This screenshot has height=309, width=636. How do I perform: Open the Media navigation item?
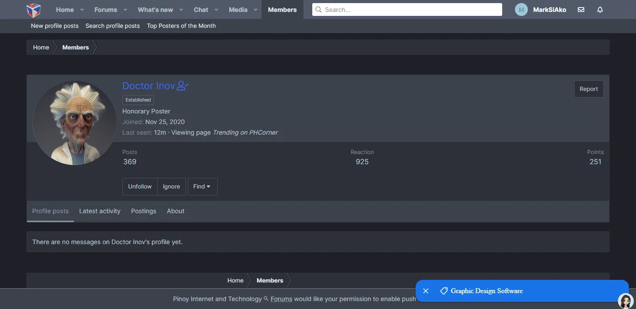pyautogui.click(x=238, y=10)
